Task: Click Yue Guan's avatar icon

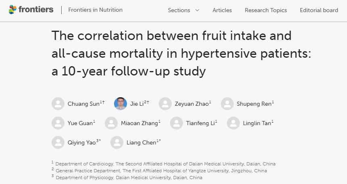Action: click(x=58, y=123)
